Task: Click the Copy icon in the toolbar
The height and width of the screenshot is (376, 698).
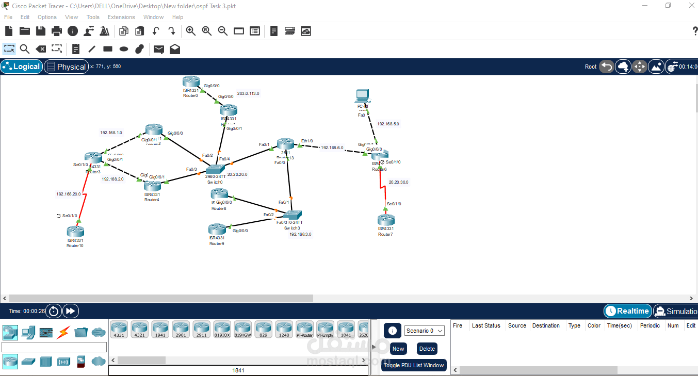Action: 123,31
